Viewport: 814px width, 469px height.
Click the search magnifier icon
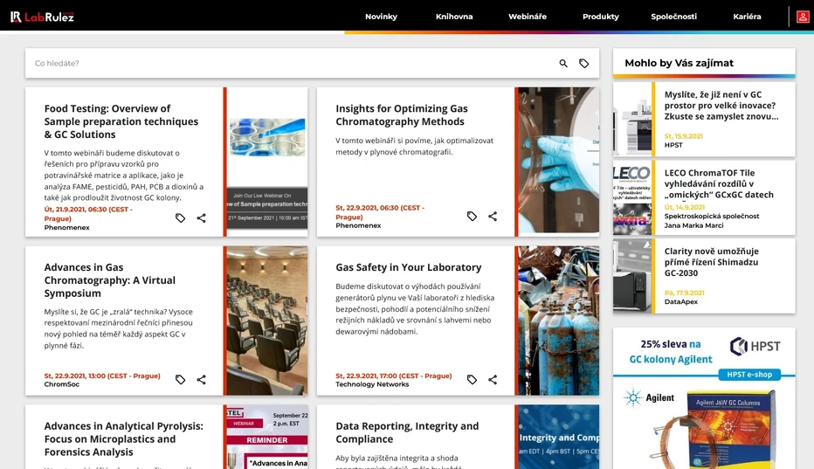click(x=563, y=64)
